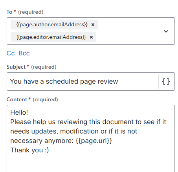178x172 pixels.
Task: Add a Cc field
Action: pos(11,53)
